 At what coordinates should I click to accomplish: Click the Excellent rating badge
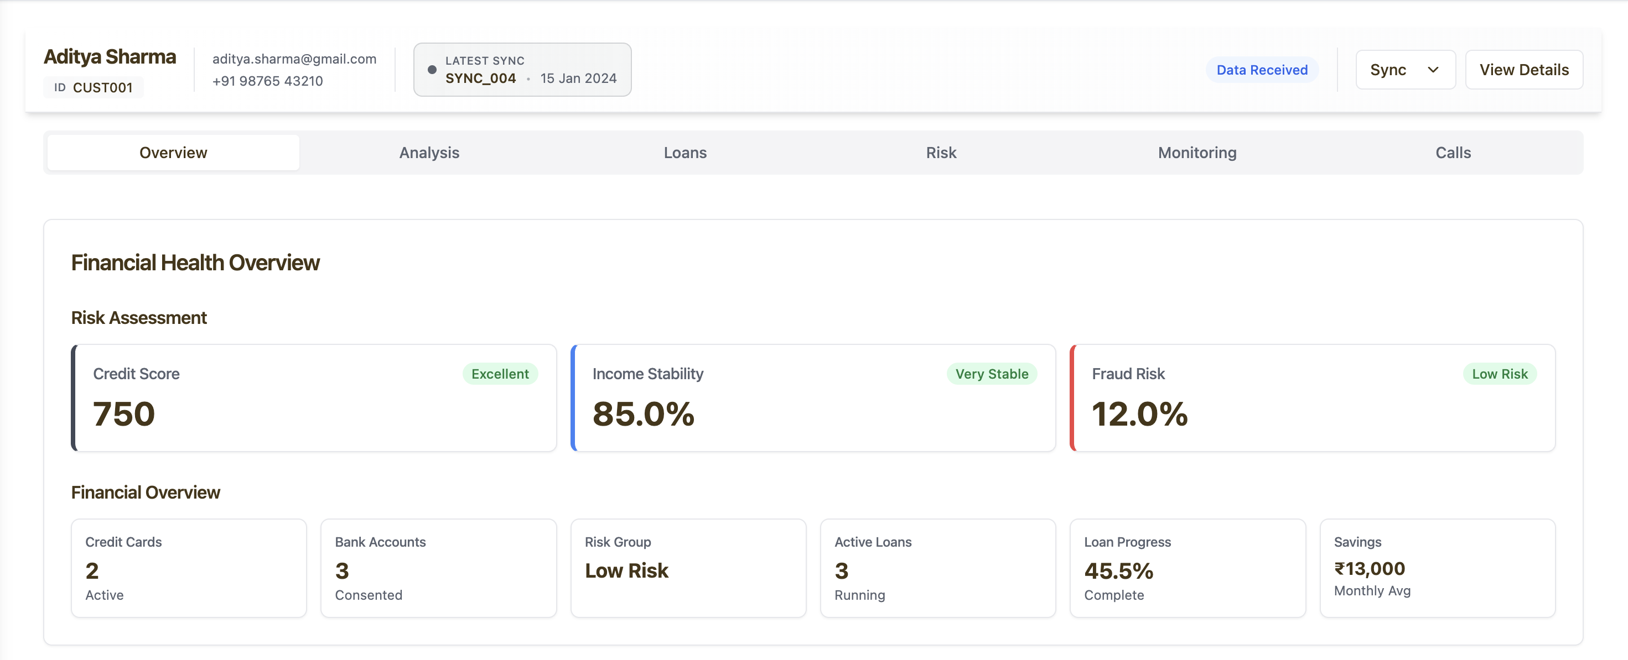tap(499, 374)
